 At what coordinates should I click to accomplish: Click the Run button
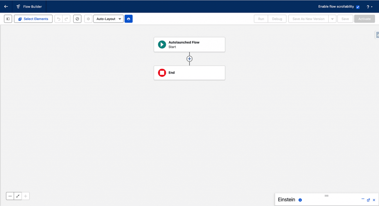pos(261,19)
